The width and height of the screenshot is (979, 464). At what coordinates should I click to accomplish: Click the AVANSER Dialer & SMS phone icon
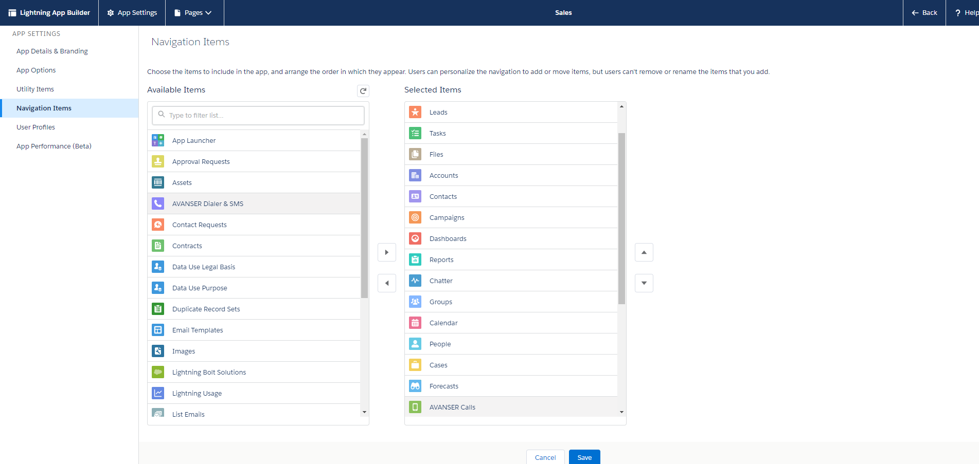[158, 203]
